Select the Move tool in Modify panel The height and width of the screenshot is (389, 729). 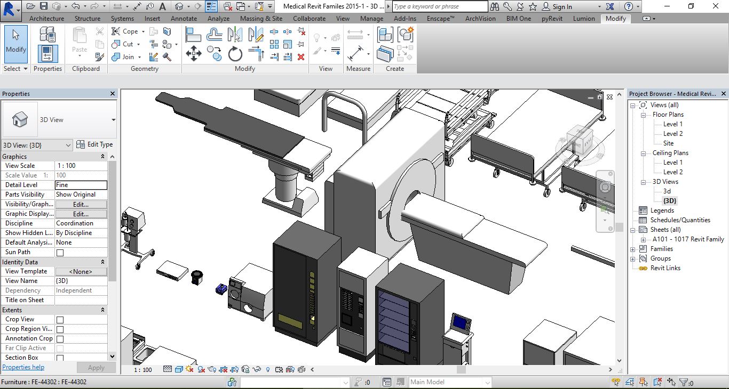(x=193, y=53)
